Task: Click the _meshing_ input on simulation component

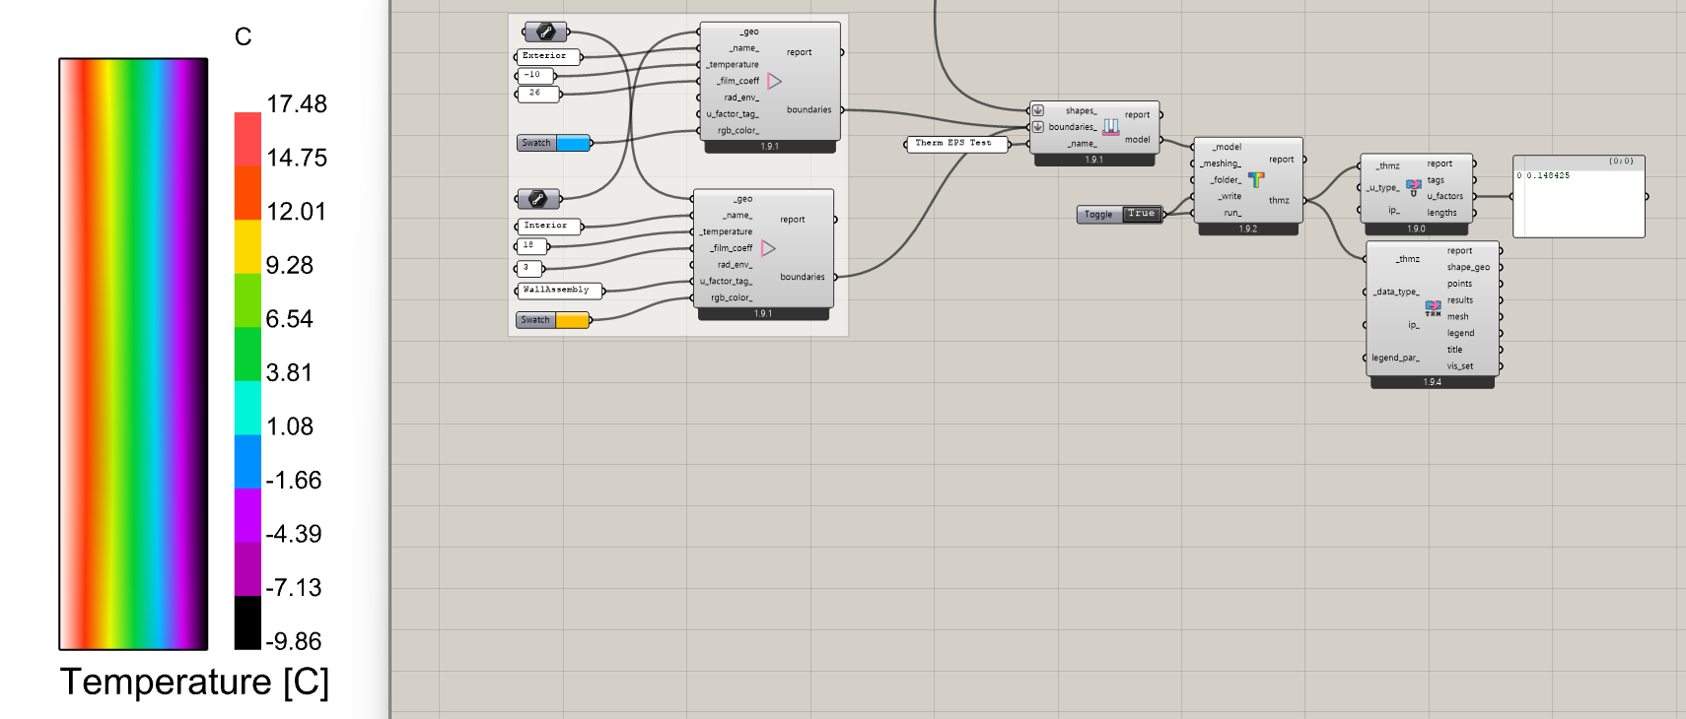Action: click(1221, 163)
